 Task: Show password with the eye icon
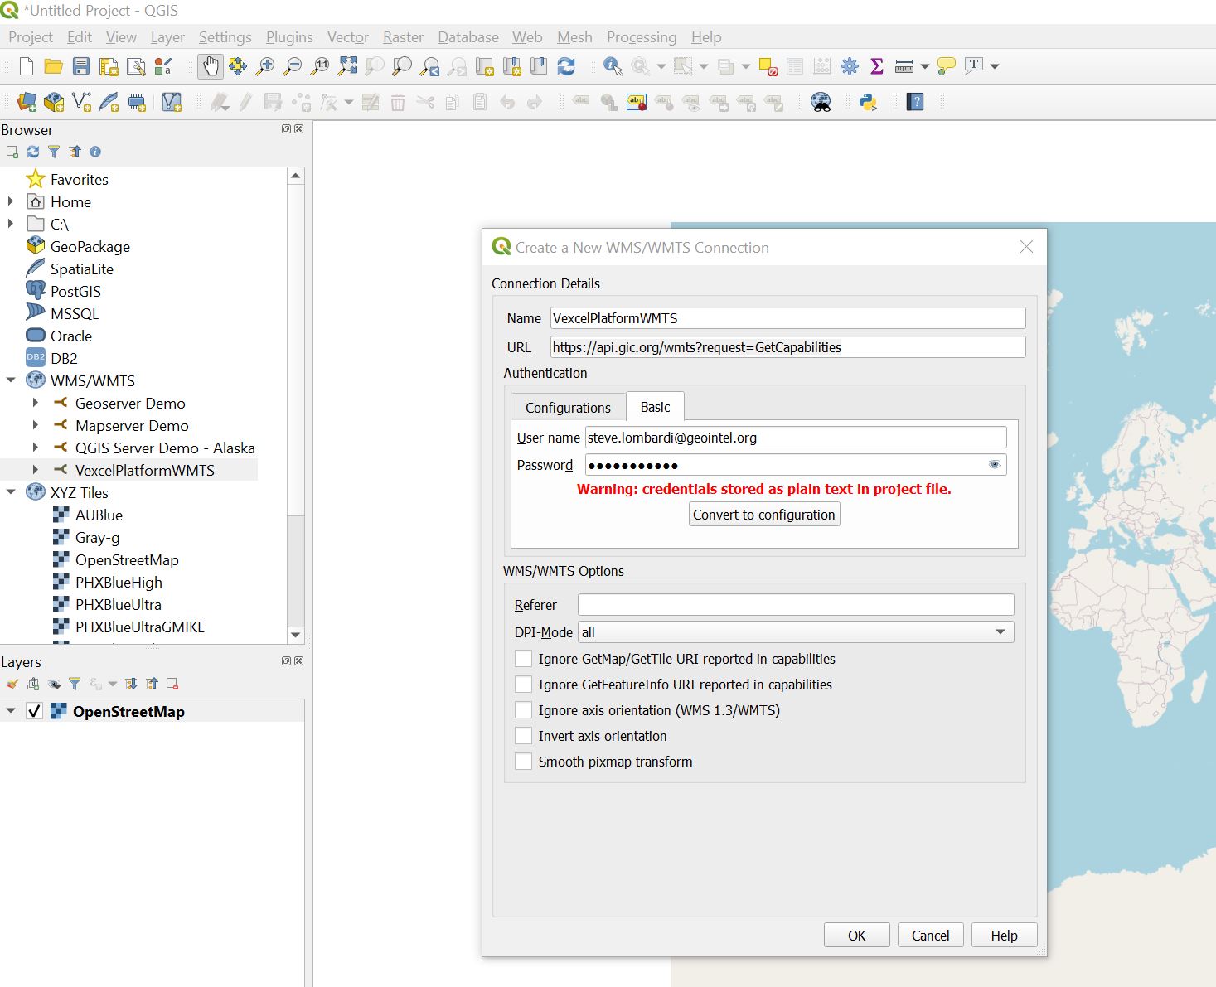[994, 465]
